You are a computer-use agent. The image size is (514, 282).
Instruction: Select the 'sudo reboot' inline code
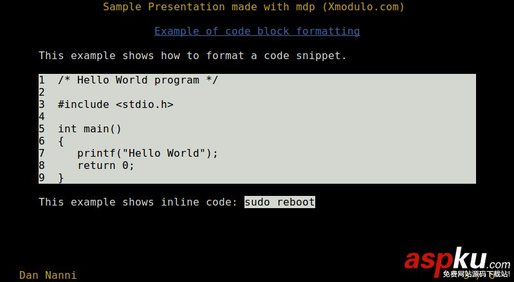pyautogui.click(x=280, y=202)
